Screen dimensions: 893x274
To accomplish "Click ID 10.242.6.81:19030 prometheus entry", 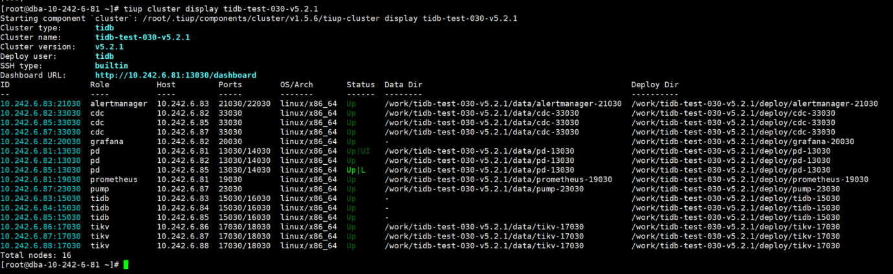I will pyautogui.click(x=40, y=180).
